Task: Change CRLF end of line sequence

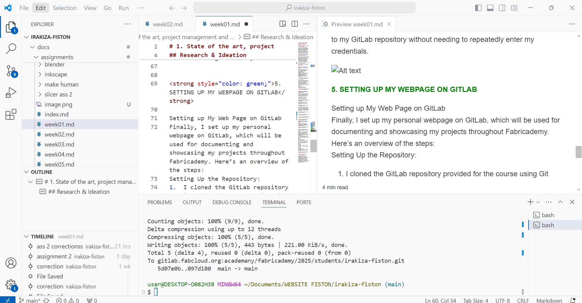Action: (523, 300)
